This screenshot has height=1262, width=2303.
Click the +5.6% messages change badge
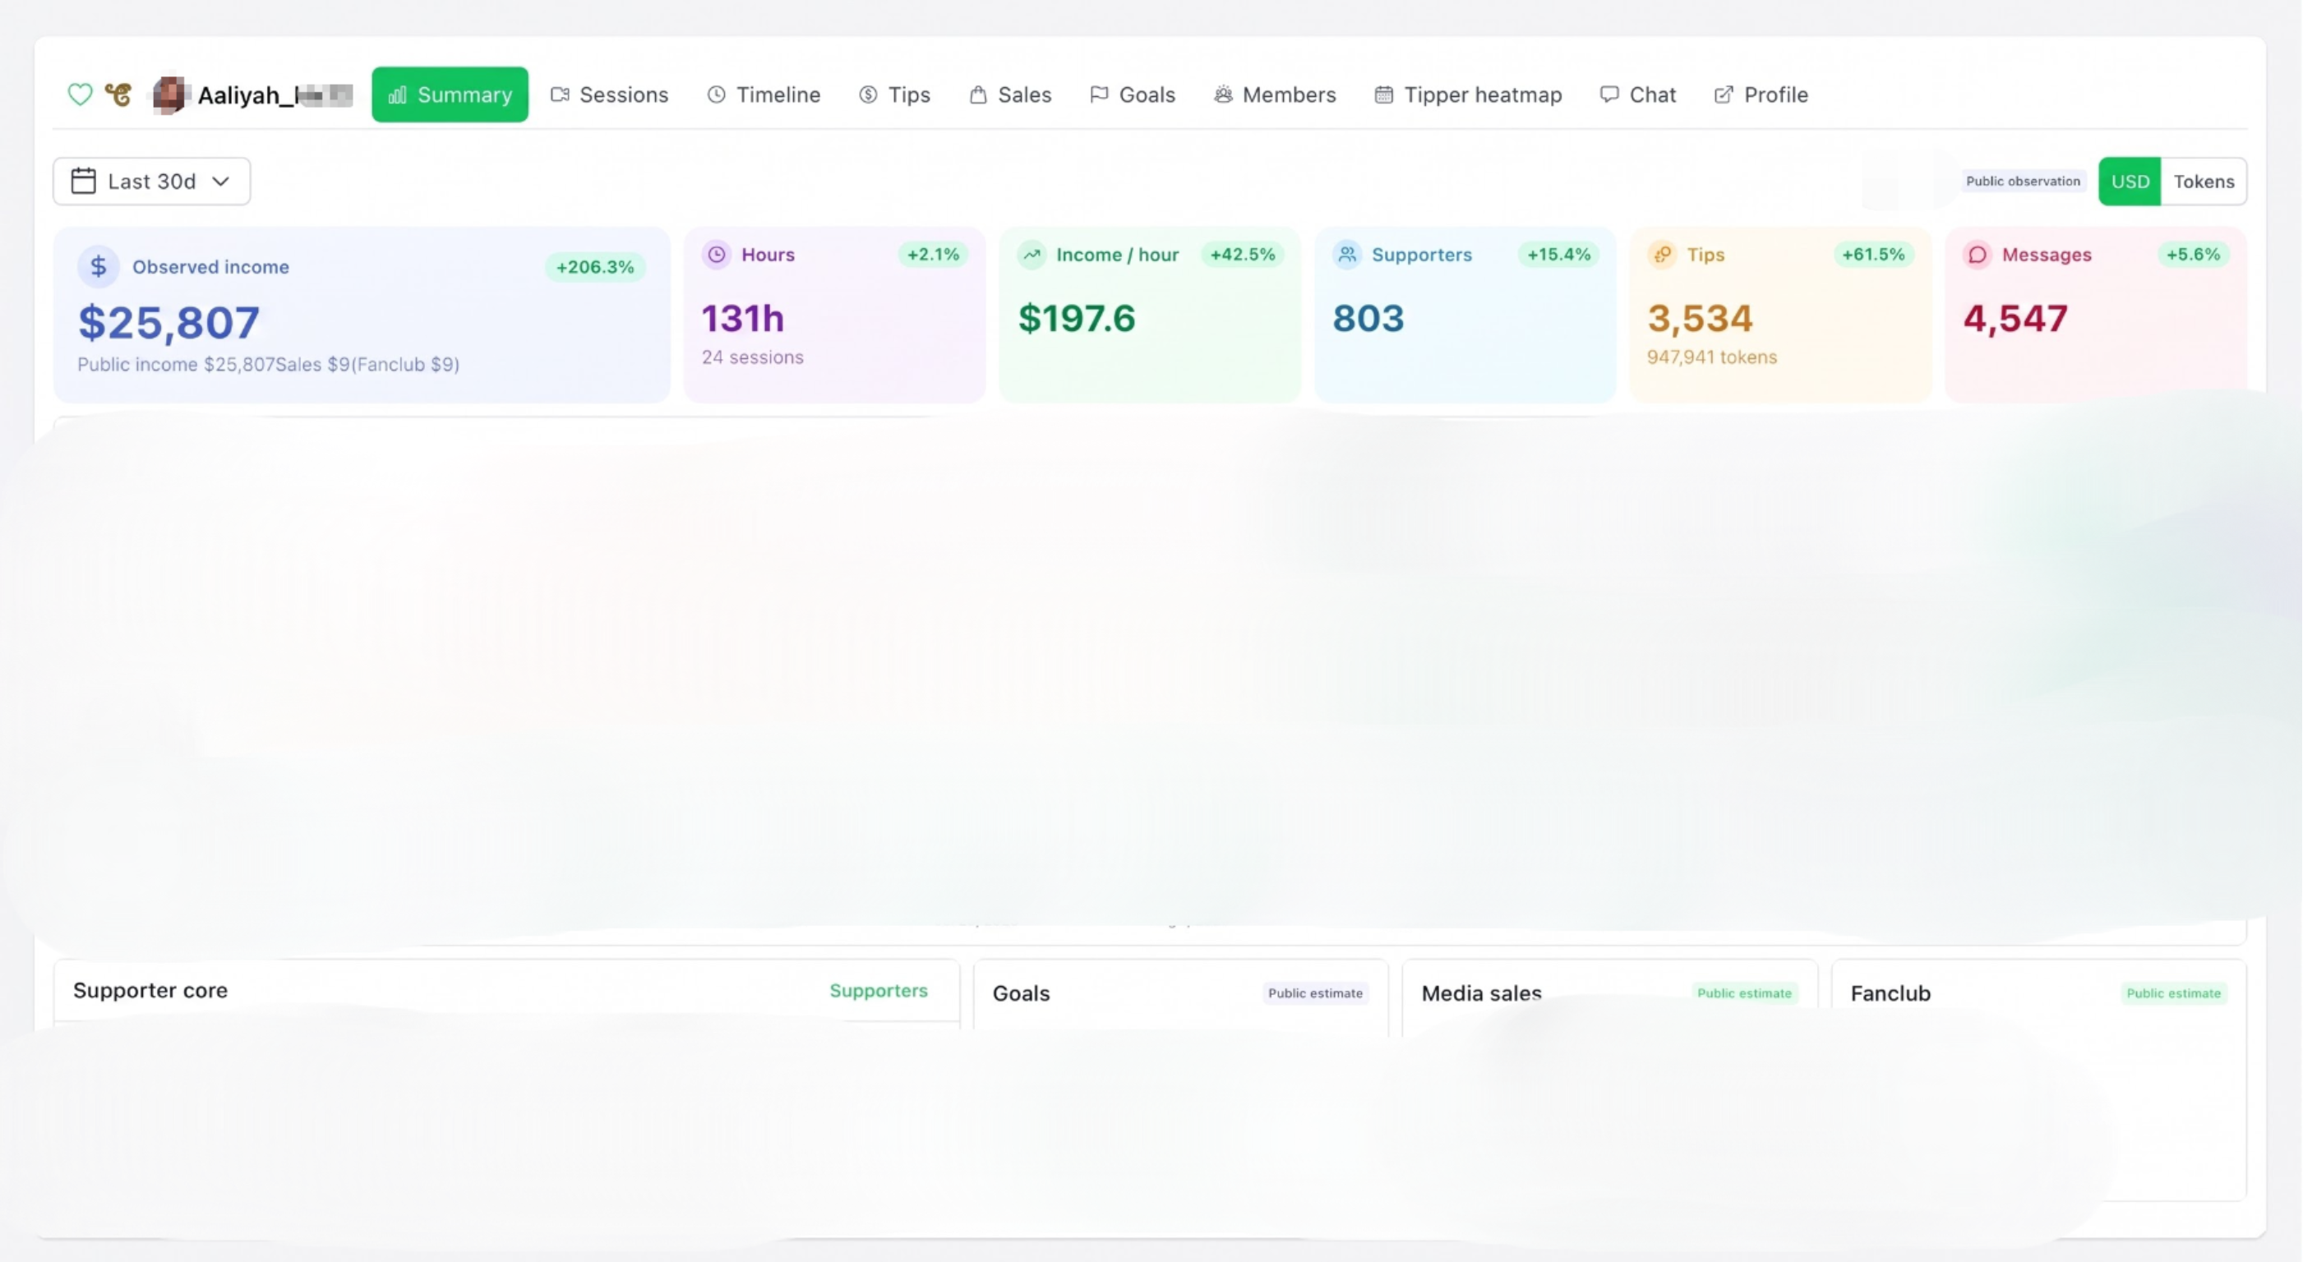pyautogui.click(x=2192, y=255)
